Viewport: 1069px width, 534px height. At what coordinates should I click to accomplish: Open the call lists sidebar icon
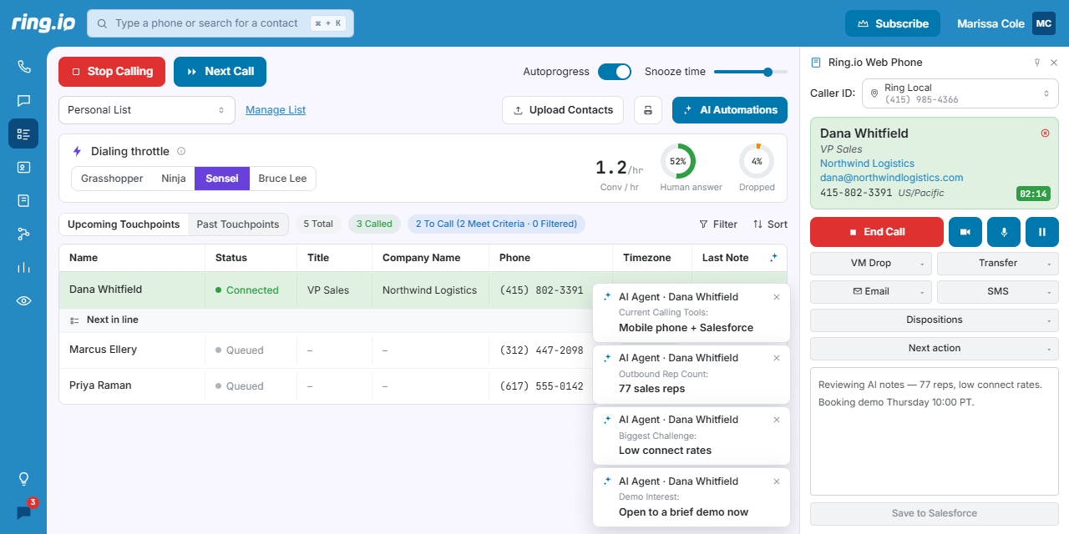point(23,133)
